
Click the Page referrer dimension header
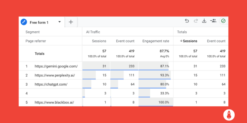point(36,41)
